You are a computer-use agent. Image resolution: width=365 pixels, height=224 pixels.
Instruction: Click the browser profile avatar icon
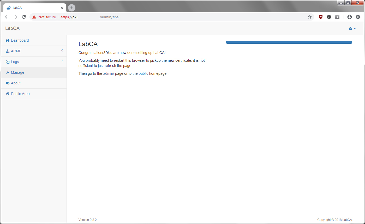click(350, 17)
